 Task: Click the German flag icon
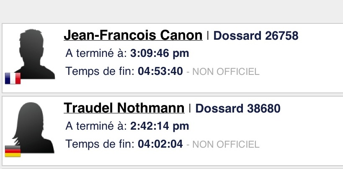click(13, 151)
